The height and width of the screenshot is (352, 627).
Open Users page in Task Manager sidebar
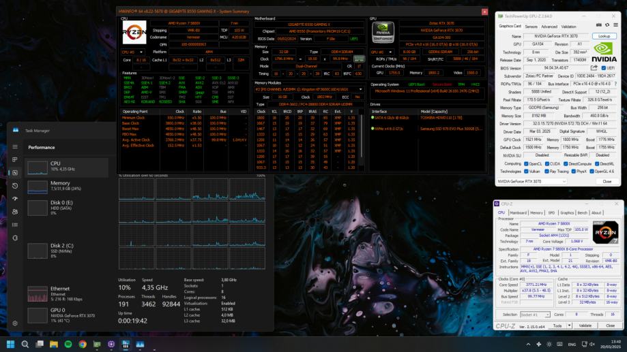[x=15, y=211]
